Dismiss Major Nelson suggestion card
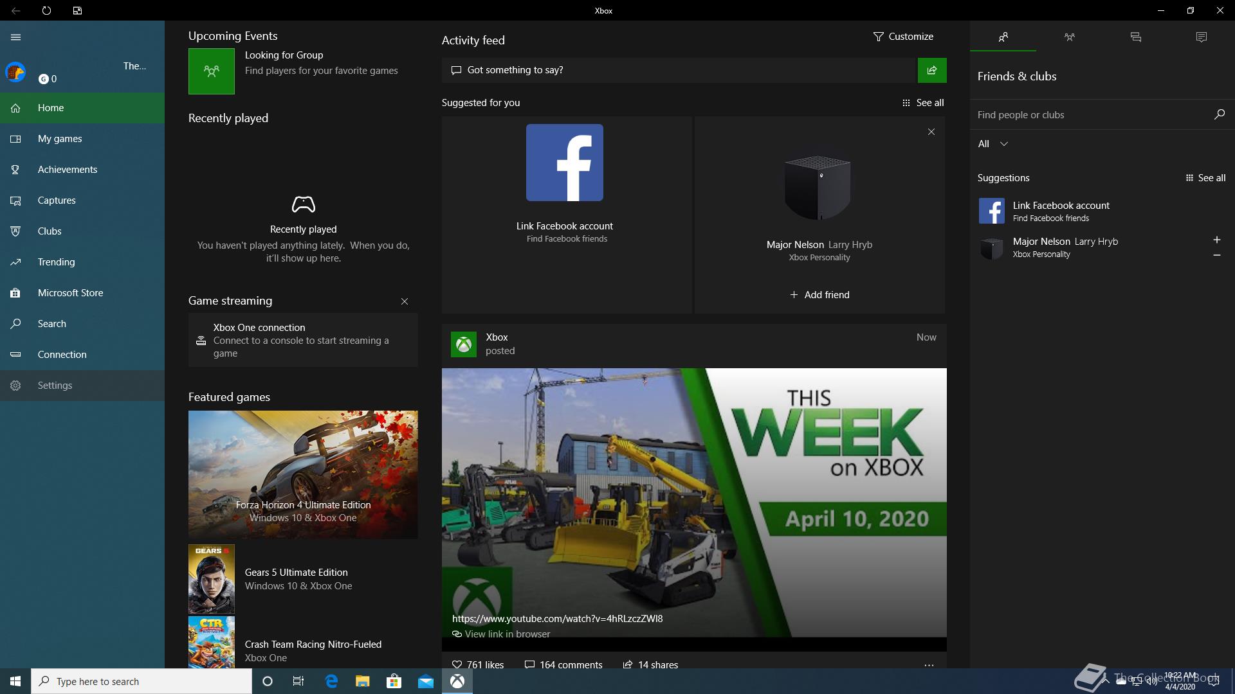This screenshot has height=694, width=1235. tap(931, 132)
